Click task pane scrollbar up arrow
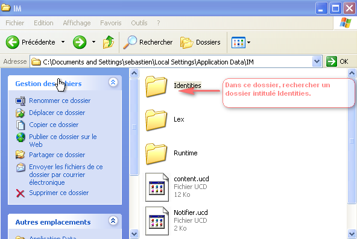Image resolution: width=357 pixels, height=239 pixels. [134, 73]
